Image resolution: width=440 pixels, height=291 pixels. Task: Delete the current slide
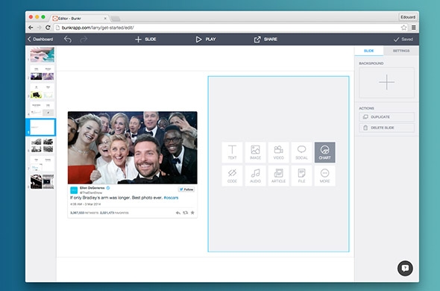[x=386, y=128]
